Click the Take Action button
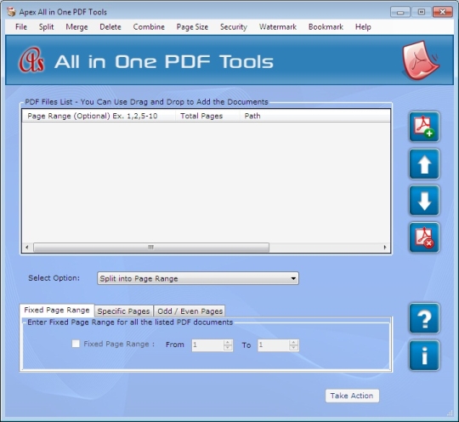Screen dimensions: 459x422 (352, 396)
